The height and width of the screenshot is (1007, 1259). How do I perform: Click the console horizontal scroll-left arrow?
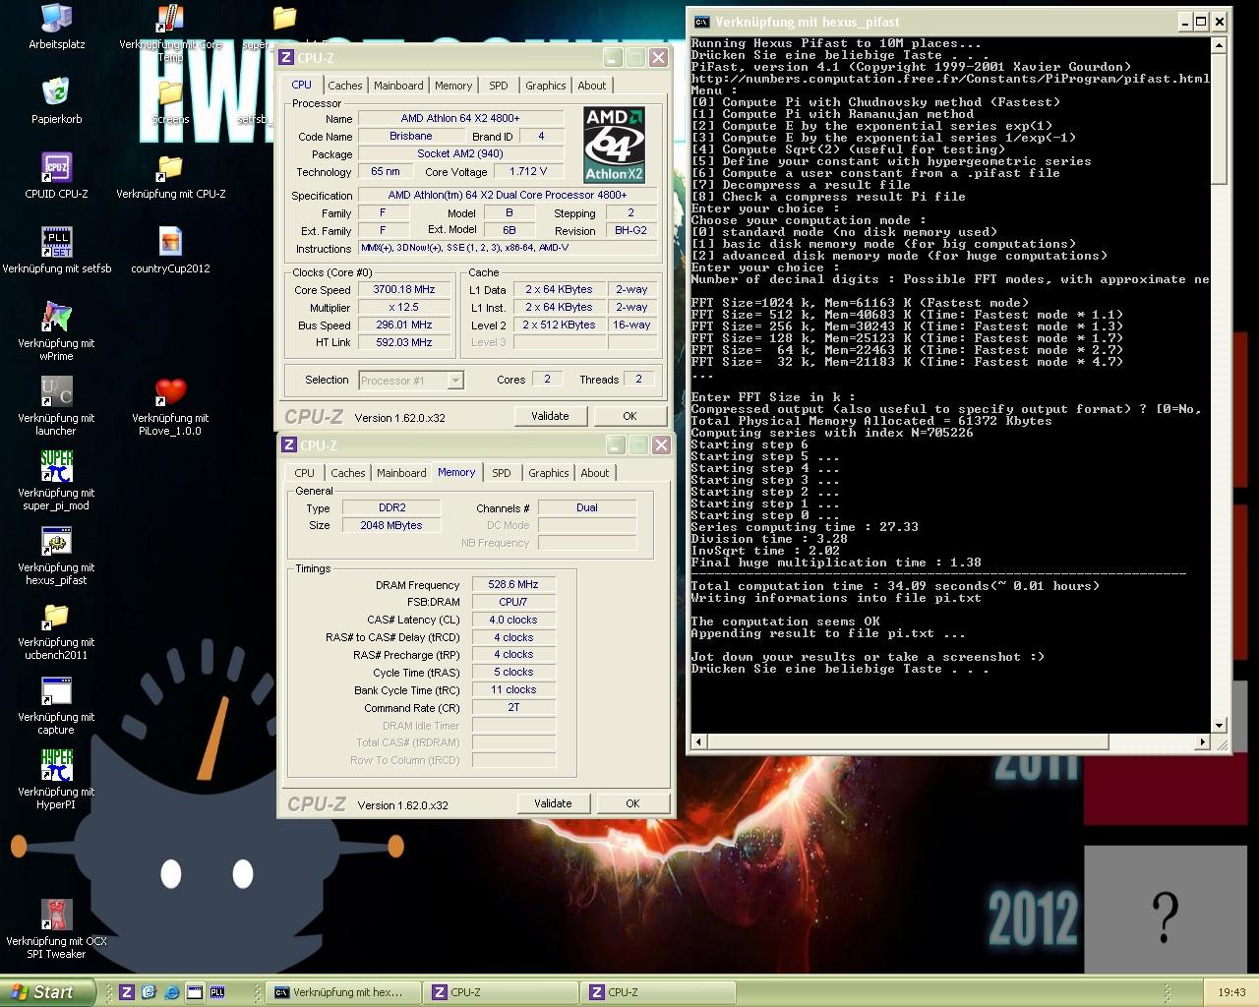pos(698,741)
